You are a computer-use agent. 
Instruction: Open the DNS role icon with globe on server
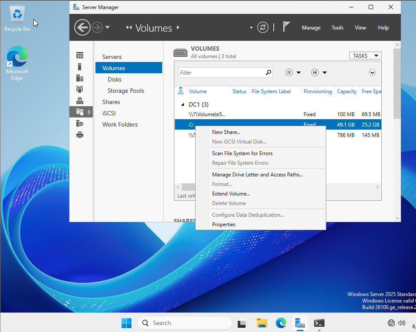coord(80,101)
